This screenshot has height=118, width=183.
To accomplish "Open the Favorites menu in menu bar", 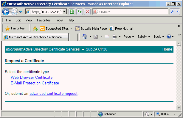I will click(44, 20).
